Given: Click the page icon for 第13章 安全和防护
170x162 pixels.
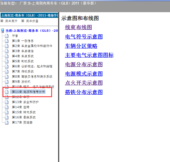Looking at the screenshot, I should [7, 102].
